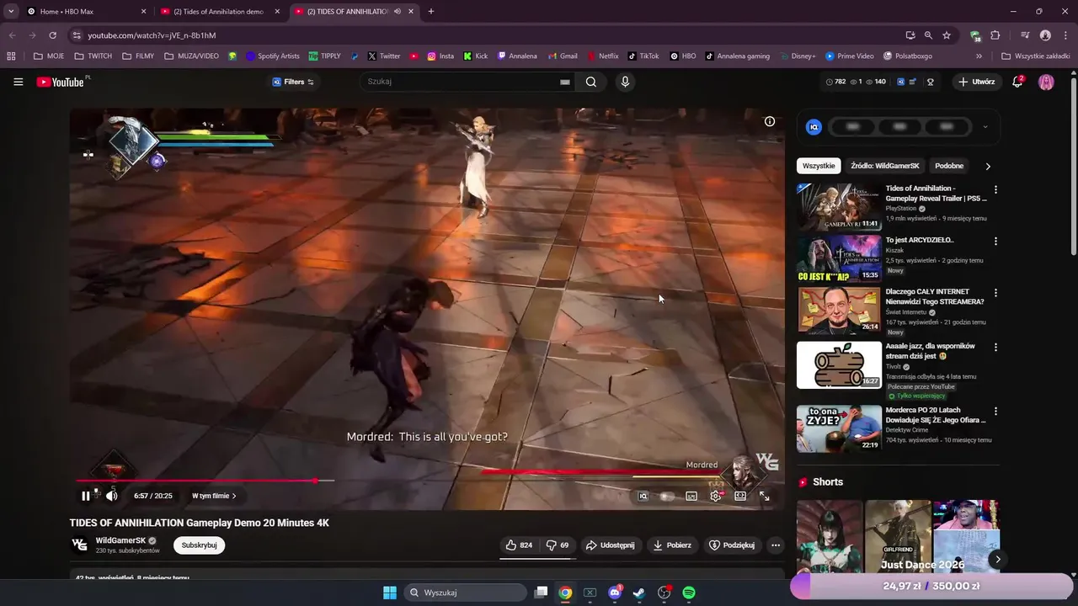Mute the video volume
Screen dimensions: 1078x606
pos(111,496)
